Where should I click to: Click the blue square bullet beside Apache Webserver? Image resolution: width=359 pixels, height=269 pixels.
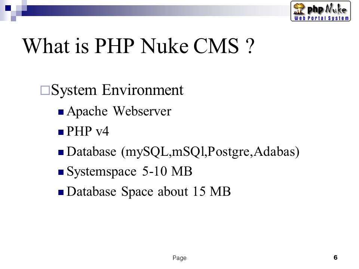tap(61, 112)
